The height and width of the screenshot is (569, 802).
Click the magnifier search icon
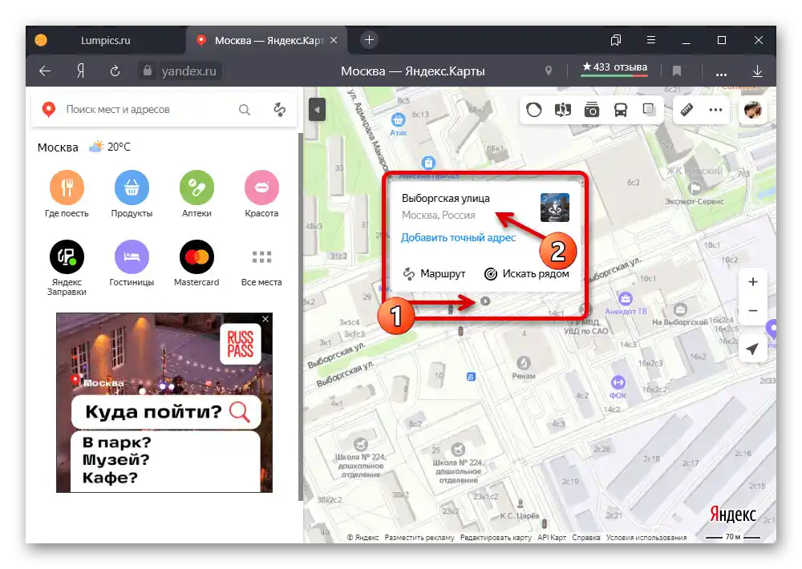click(x=245, y=110)
